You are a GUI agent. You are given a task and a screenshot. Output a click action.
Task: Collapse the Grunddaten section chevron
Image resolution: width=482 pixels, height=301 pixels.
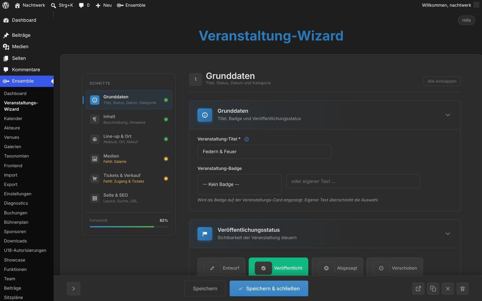point(448,115)
